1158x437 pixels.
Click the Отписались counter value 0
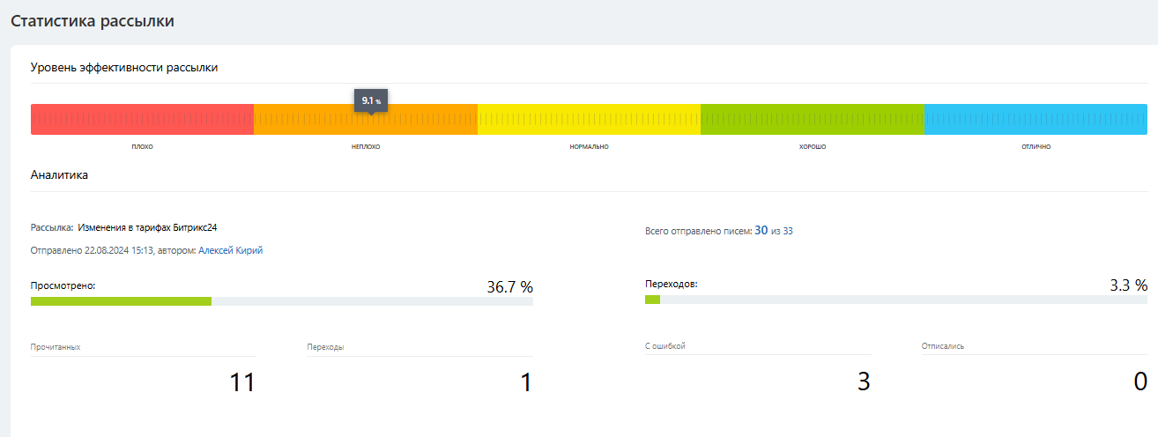point(1139,381)
